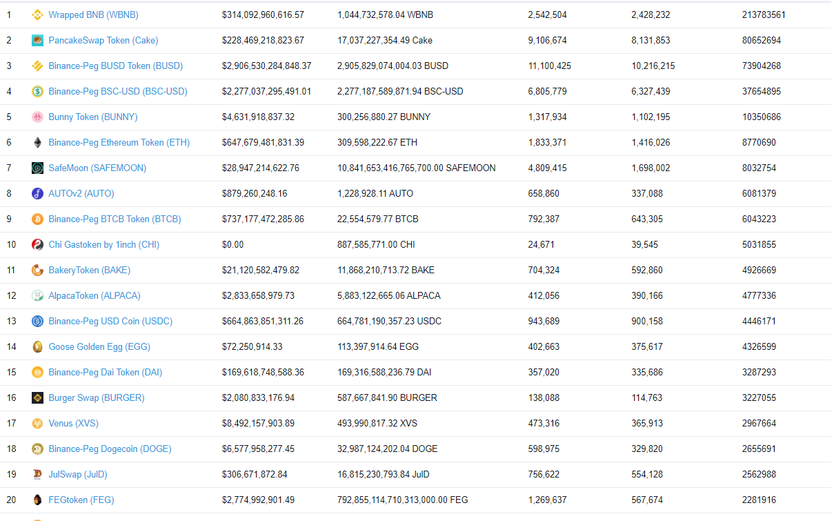Select the 6,327,439 value in BSC-USD row

[651, 91]
